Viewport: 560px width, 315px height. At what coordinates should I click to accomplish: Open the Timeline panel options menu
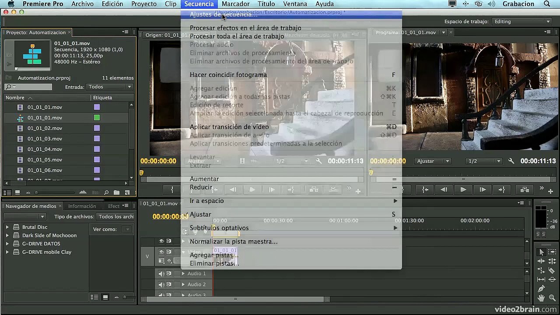521,203
